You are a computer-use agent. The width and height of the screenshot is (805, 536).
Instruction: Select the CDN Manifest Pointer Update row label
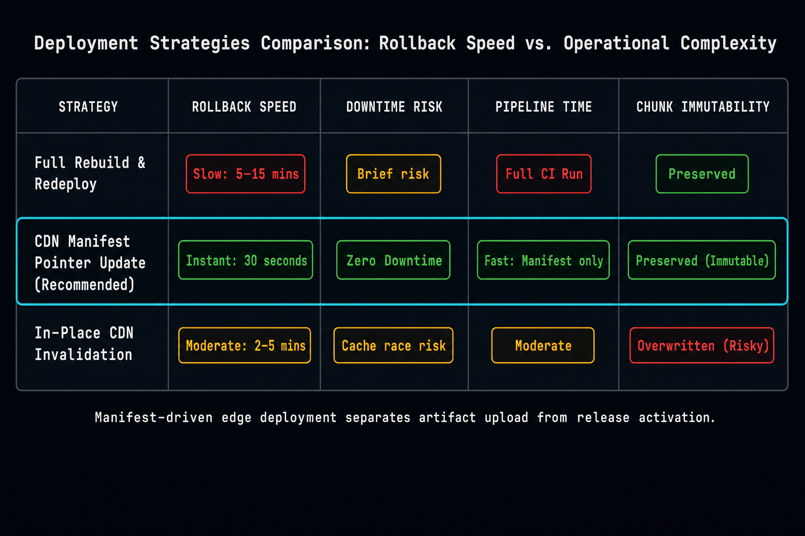click(x=90, y=263)
